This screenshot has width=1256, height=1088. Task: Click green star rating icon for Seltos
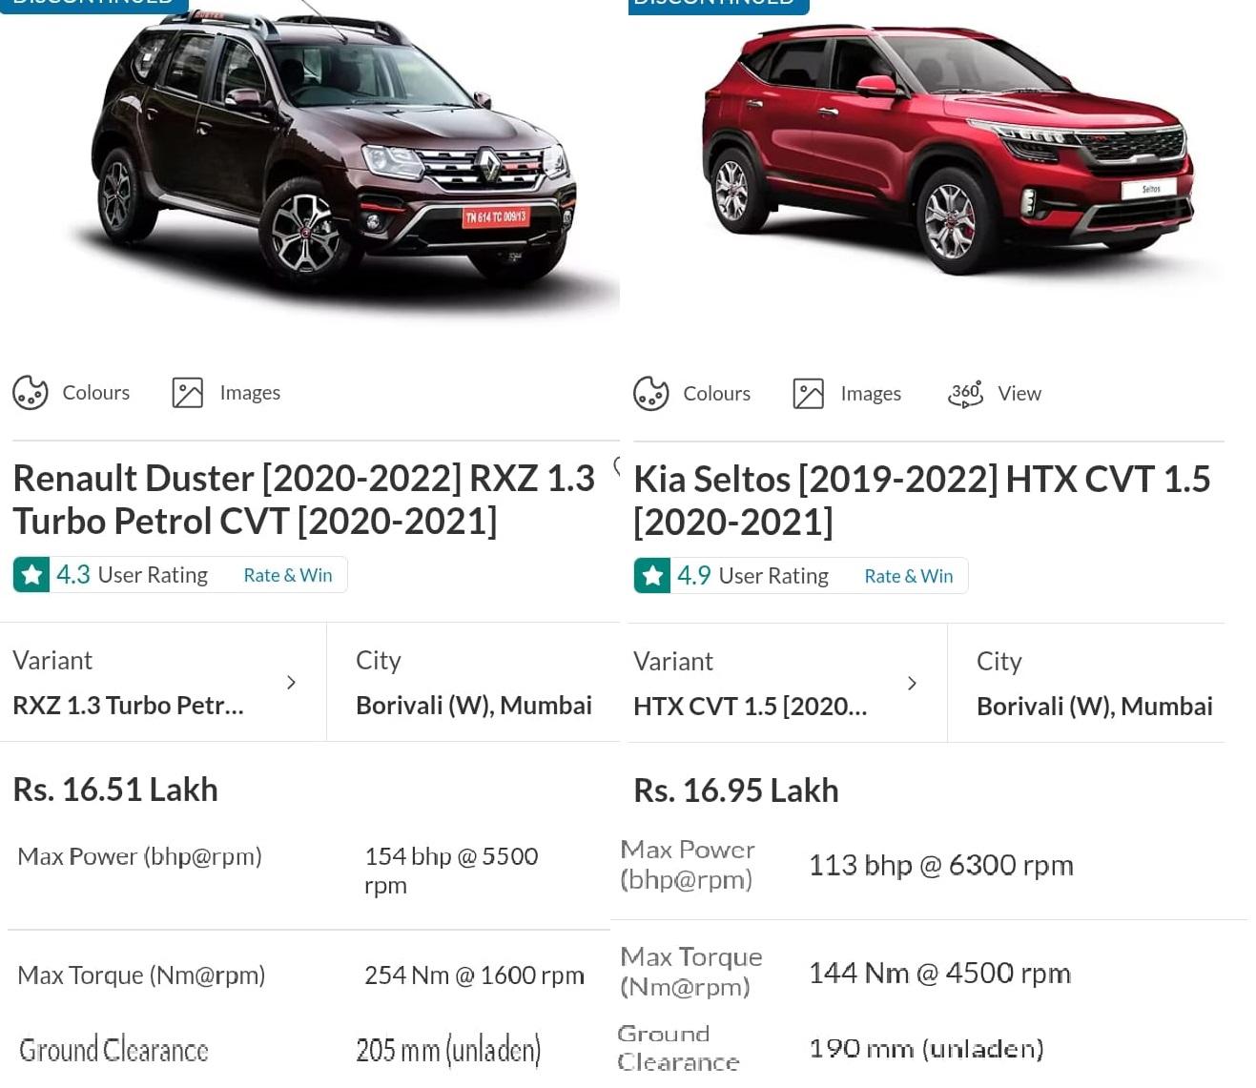[x=652, y=576]
